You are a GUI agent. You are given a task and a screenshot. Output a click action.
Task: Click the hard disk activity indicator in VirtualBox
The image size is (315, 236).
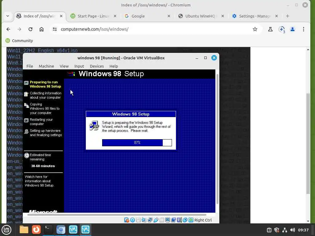pos(126,220)
